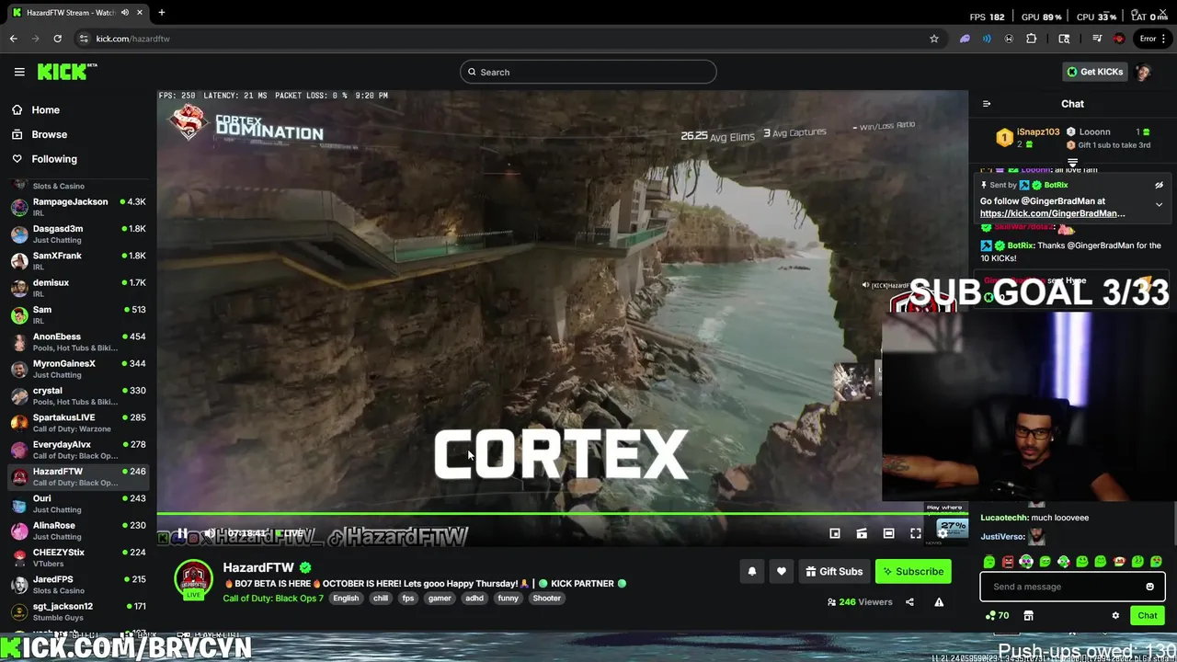Jump to LIVE in player
This screenshot has width=1177, height=662.
click(x=291, y=533)
